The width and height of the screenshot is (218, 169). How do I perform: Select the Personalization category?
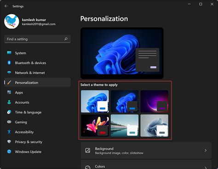coord(37,83)
